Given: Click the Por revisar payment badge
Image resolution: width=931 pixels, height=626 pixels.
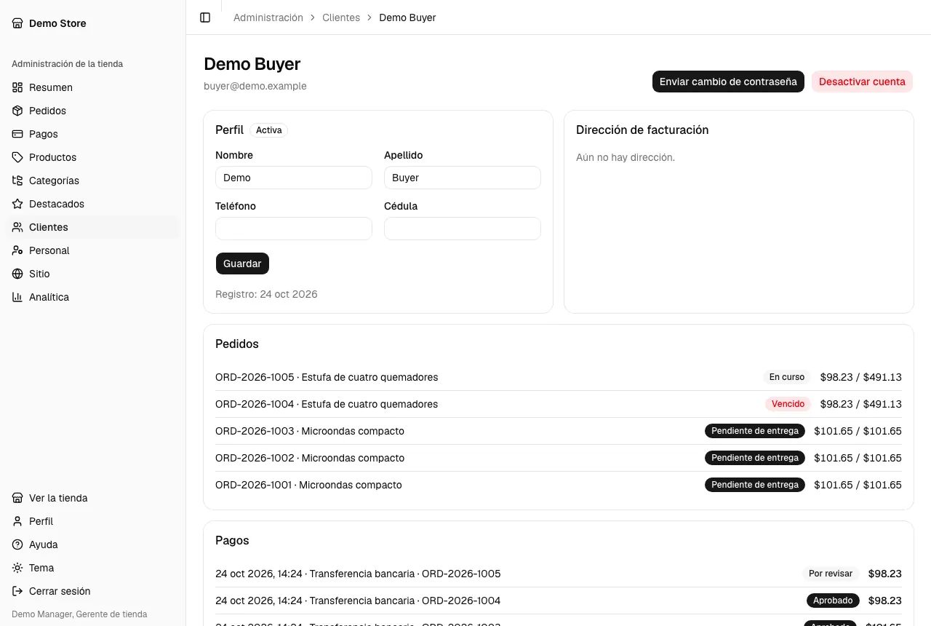Looking at the screenshot, I should [x=831, y=574].
